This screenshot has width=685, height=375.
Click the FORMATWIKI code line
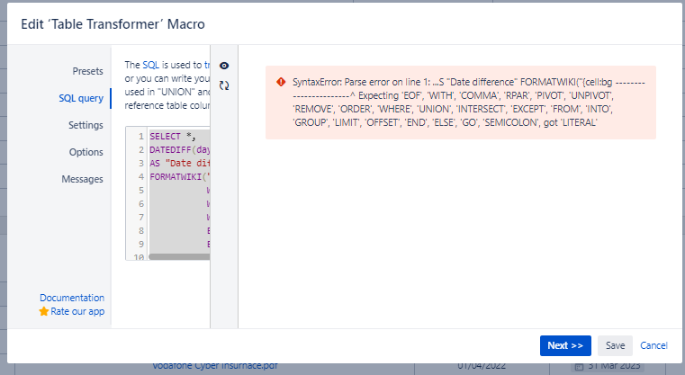coord(179,177)
